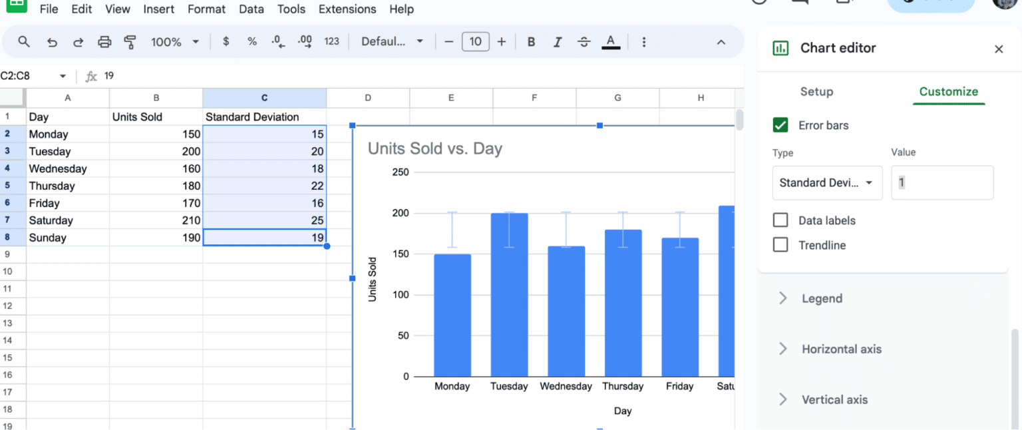Click the error bar Value input field
The width and height of the screenshot is (1022, 430).
click(942, 182)
